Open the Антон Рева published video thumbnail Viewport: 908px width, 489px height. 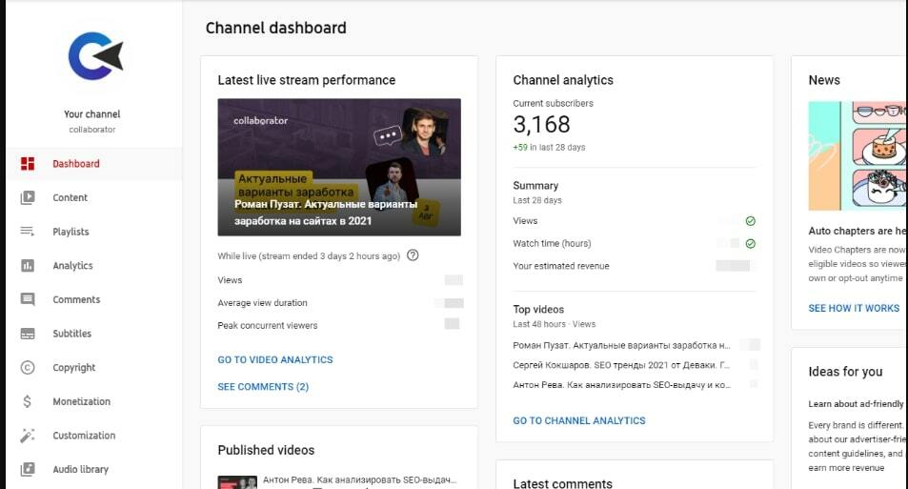[237, 482]
